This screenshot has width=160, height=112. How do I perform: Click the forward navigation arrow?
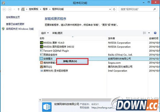10,9
